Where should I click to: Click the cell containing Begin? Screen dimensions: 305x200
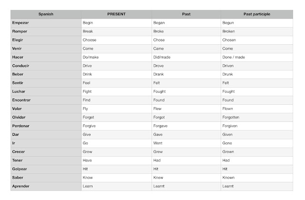coord(116,23)
